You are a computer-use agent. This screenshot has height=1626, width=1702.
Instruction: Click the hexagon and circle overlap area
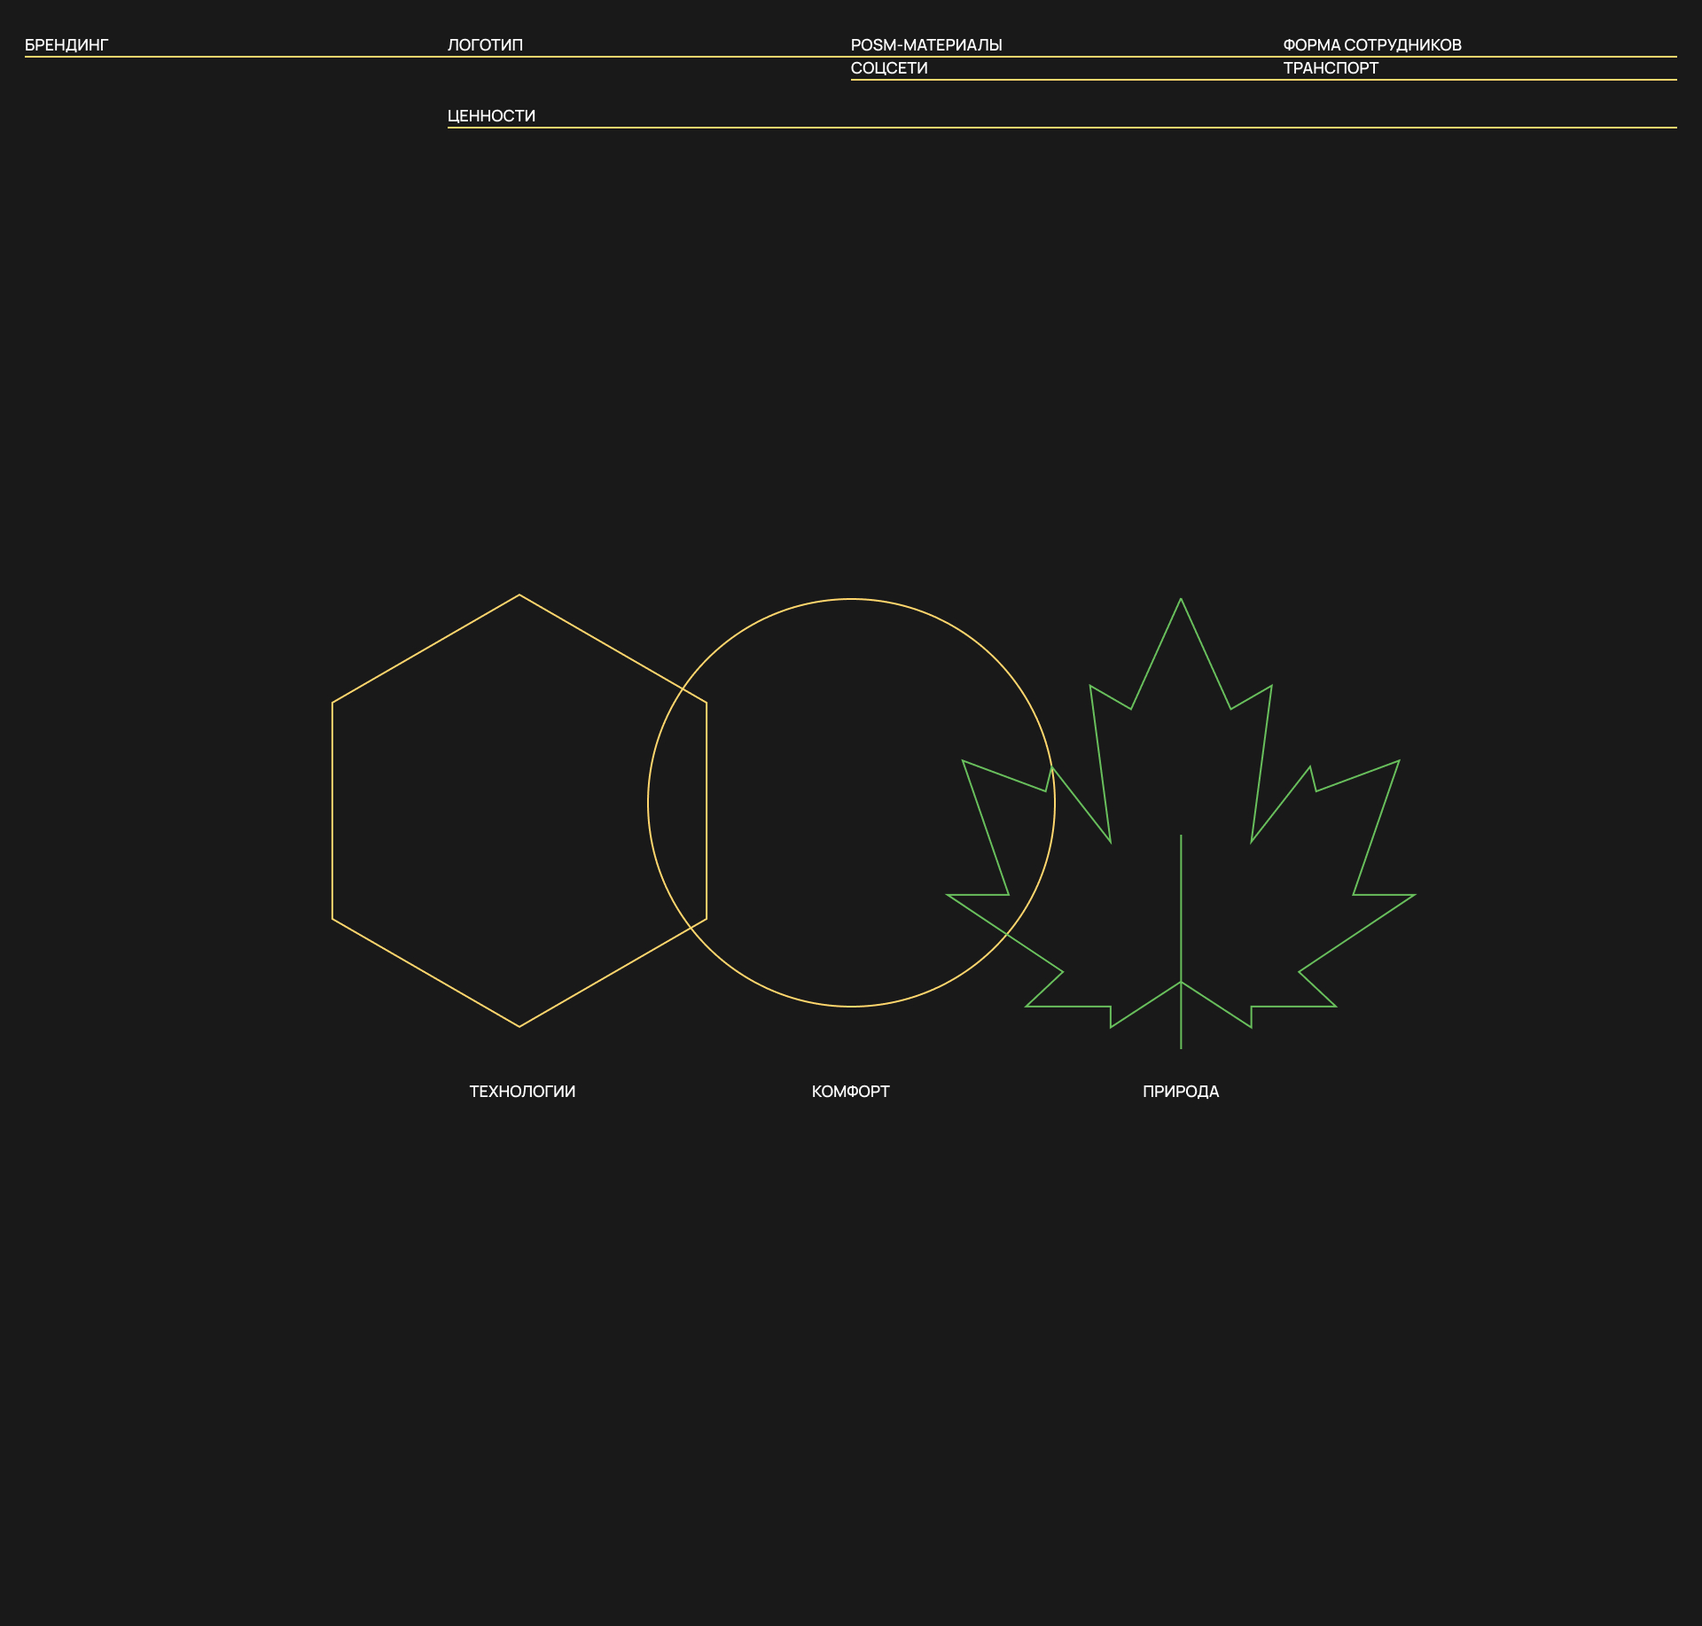[x=679, y=806]
